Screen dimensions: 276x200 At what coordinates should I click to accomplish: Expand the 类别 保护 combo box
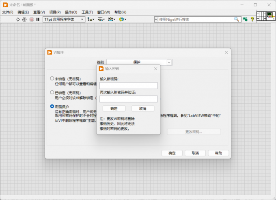pos(139,62)
